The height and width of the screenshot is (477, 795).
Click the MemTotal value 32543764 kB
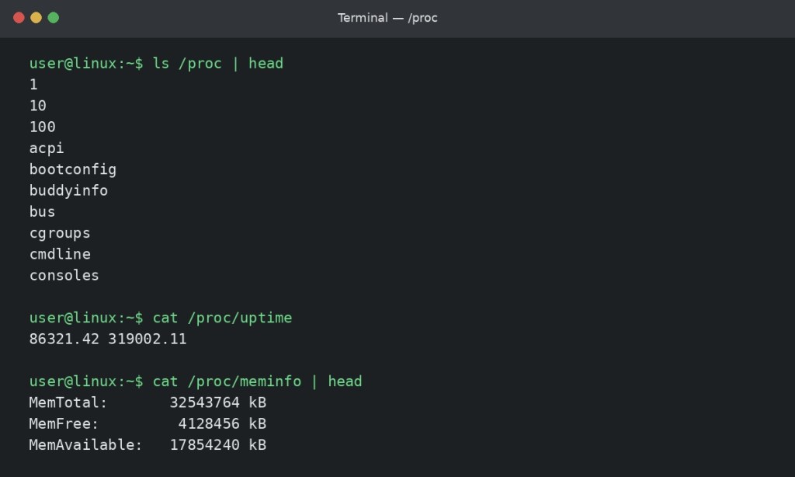pos(218,402)
